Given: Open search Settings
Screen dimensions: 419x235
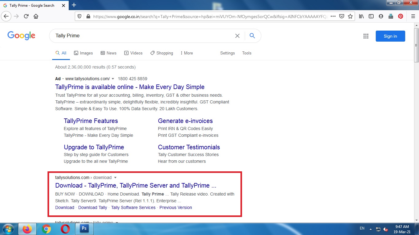Looking at the screenshot, I should pyautogui.click(x=228, y=53).
